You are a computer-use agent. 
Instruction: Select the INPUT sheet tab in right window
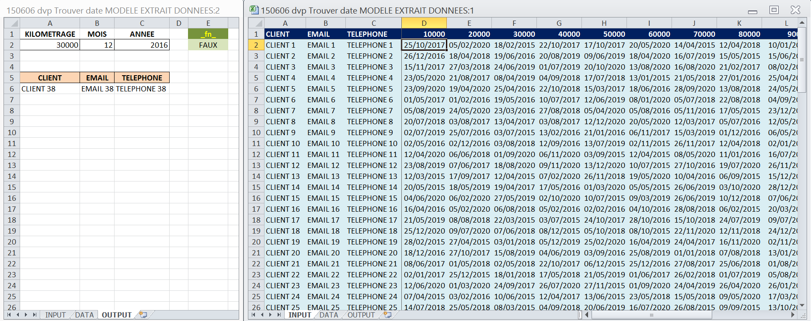coord(299,315)
